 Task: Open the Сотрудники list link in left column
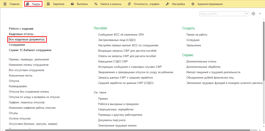pos(17,45)
